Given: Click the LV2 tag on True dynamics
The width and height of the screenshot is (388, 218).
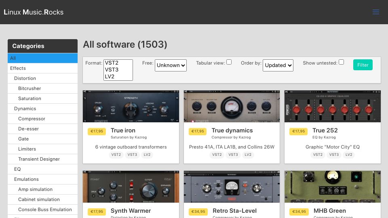Looking at the screenshot, I should pos(248,155).
